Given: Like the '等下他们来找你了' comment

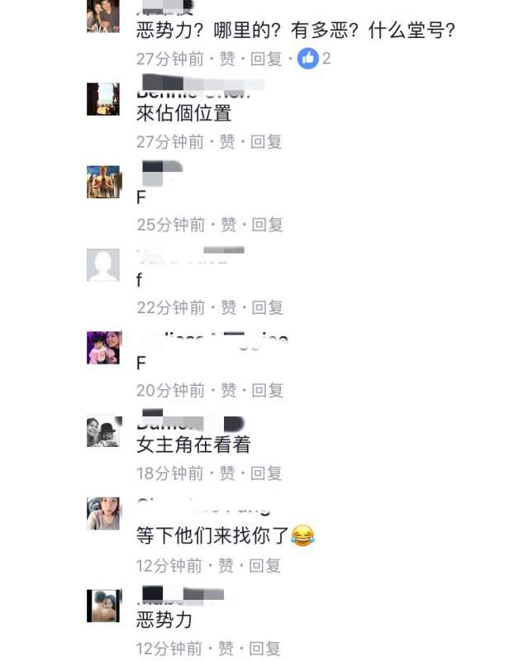Looking at the screenshot, I should pyautogui.click(x=226, y=566).
